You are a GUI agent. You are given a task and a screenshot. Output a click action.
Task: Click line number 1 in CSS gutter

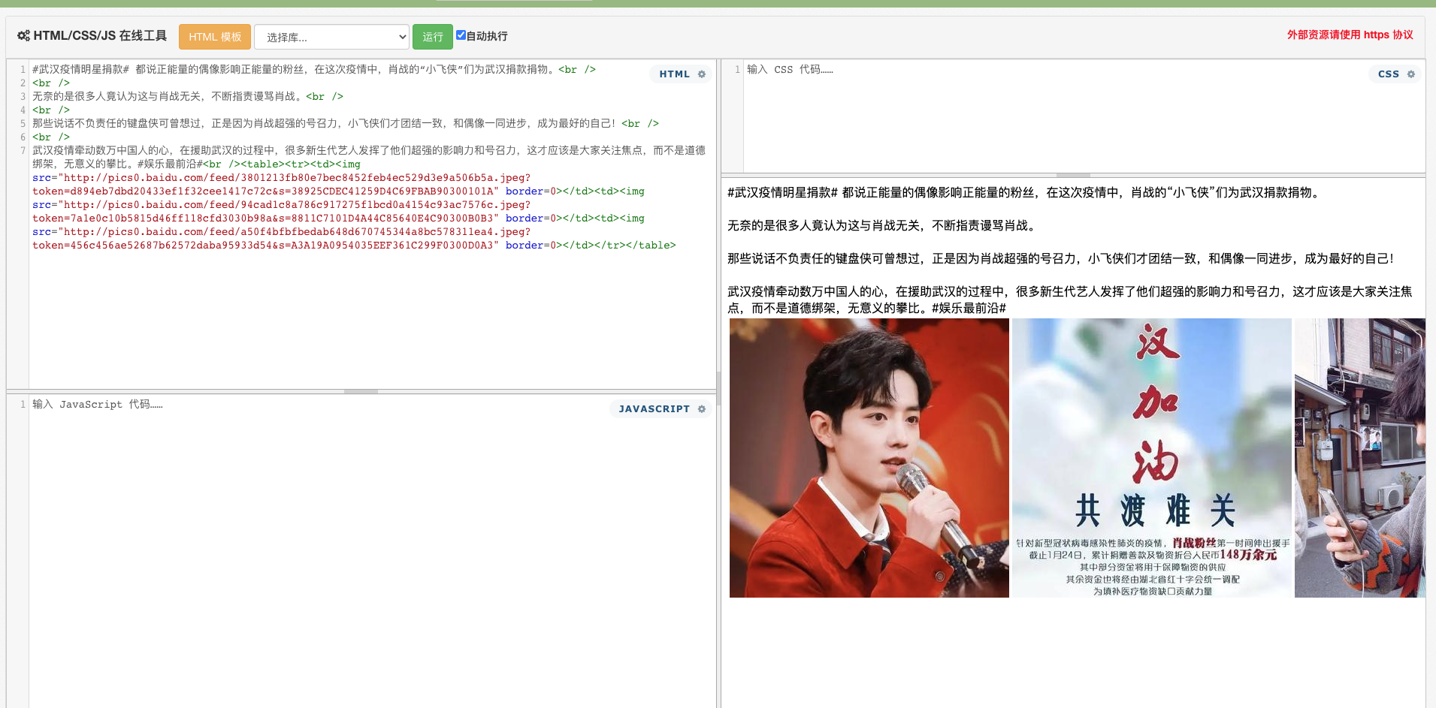tap(738, 69)
